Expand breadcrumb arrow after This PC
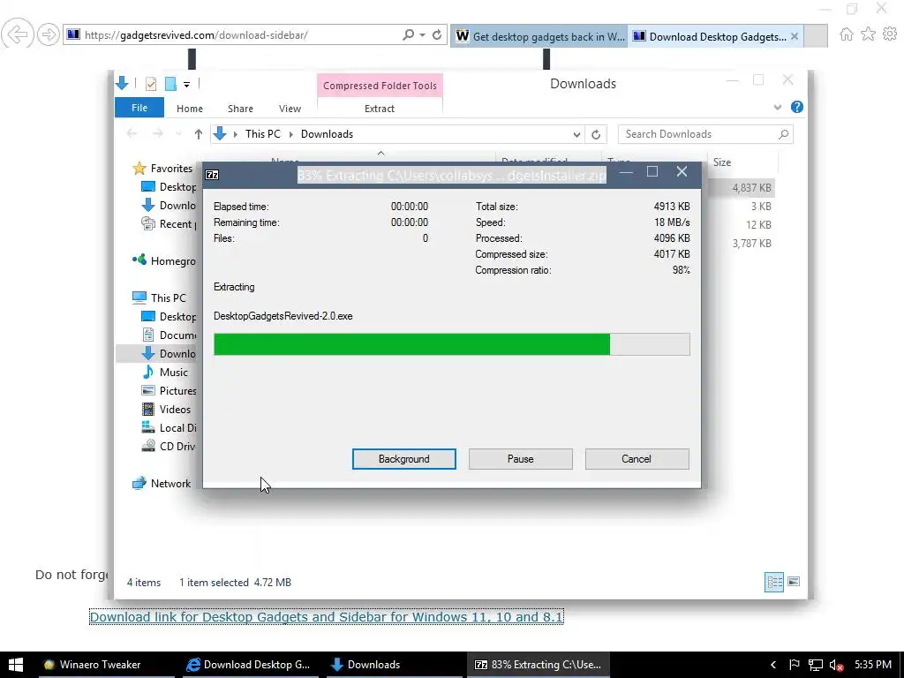This screenshot has height=678, width=904. pyautogui.click(x=290, y=134)
